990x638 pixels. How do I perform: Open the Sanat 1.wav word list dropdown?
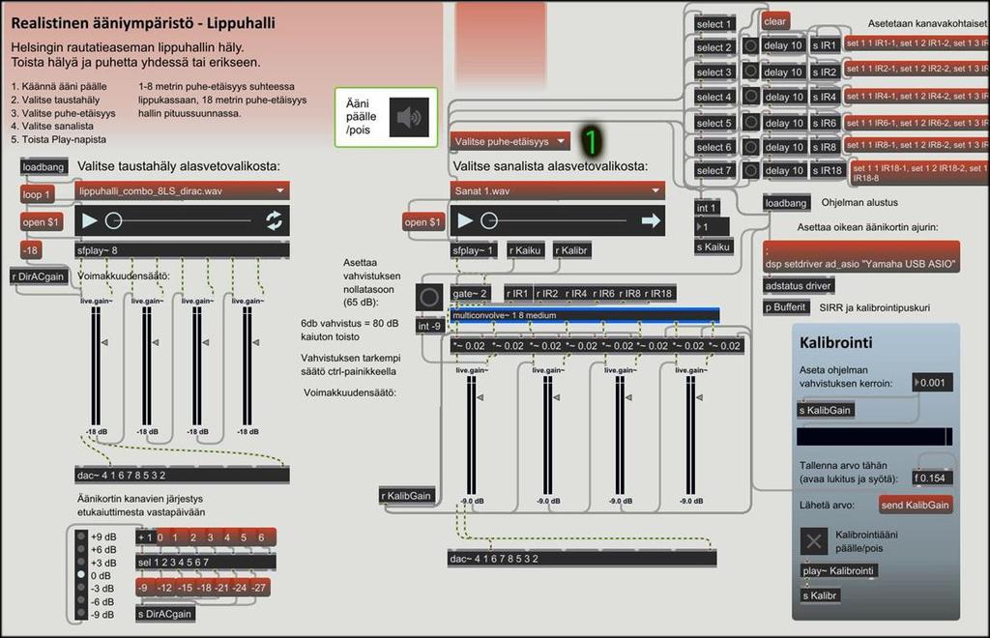558,190
